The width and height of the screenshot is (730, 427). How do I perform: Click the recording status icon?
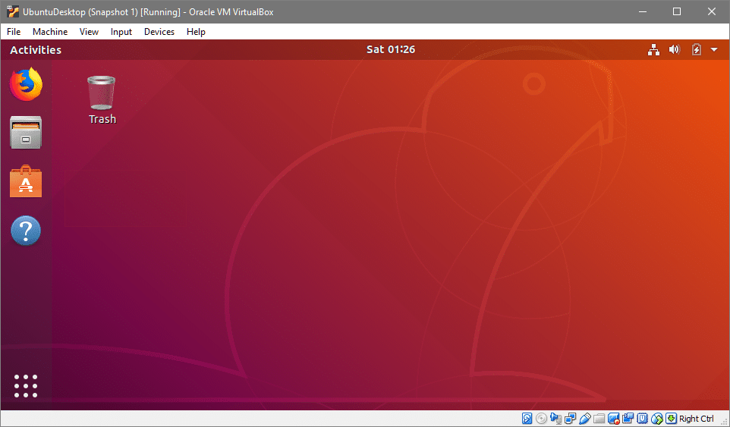click(614, 419)
